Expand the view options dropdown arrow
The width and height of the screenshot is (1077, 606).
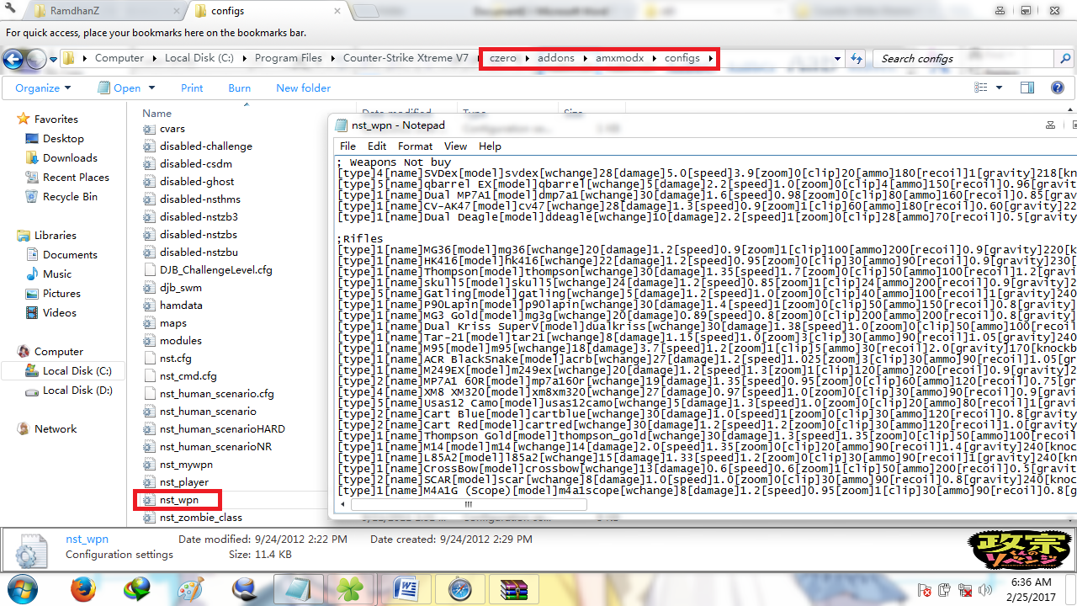coord(999,88)
